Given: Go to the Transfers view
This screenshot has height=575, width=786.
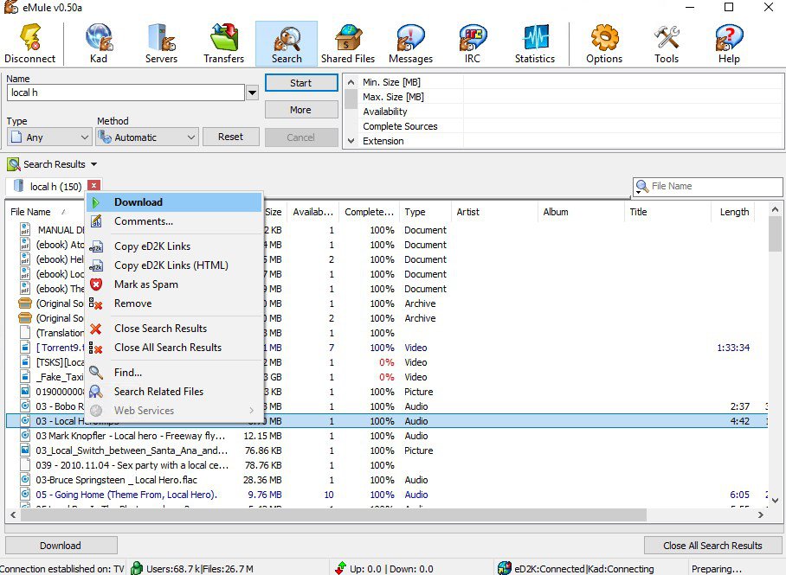Looking at the screenshot, I should [224, 43].
